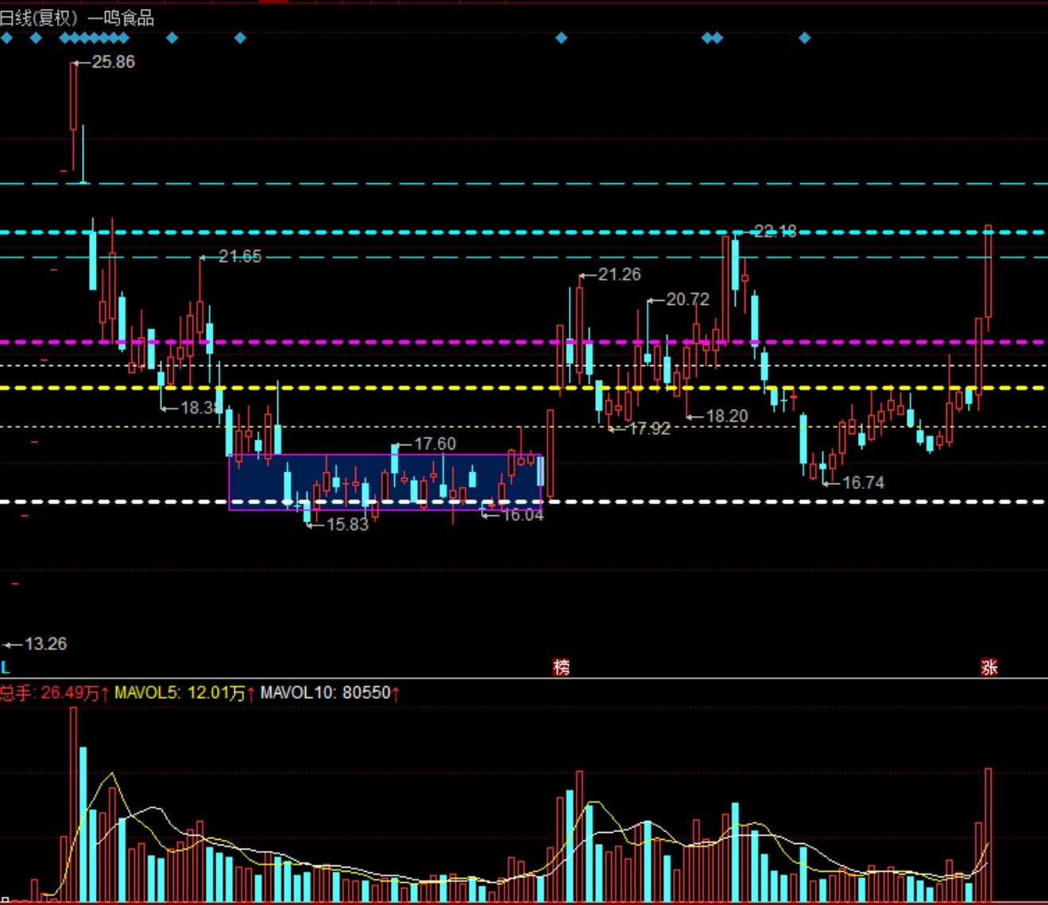Click the diamond marker directly above the 榜 badge
Screen dimensions: 1048x905
pos(561,38)
